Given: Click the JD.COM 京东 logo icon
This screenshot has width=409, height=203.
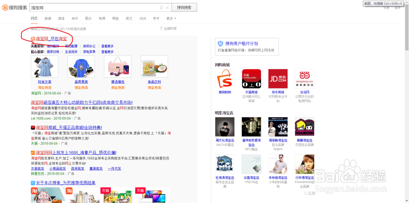Looking at the screenshot, I should [278, 79].
